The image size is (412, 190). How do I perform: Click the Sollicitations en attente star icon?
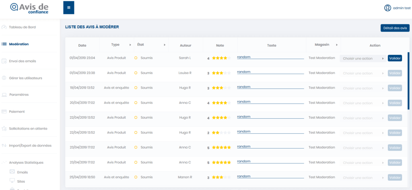pos(4,129)
